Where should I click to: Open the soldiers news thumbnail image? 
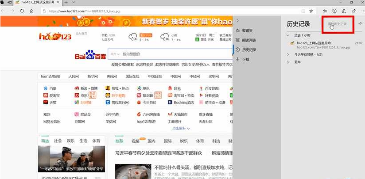click(x=71, y=159)
